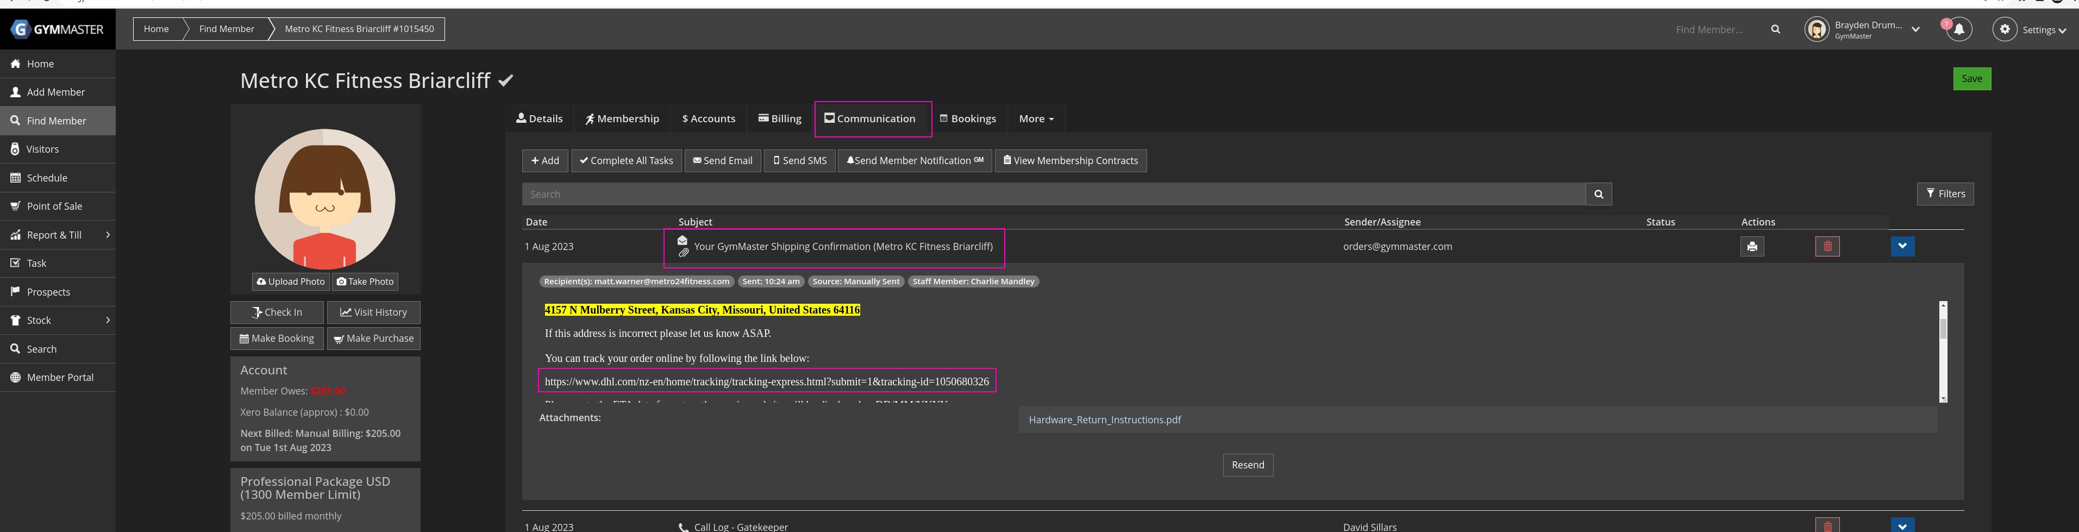The image size is (2079, 532).
Task: Open Hardware_Return_Instructions.pdf attachment
Action: tap(1104, 420)
